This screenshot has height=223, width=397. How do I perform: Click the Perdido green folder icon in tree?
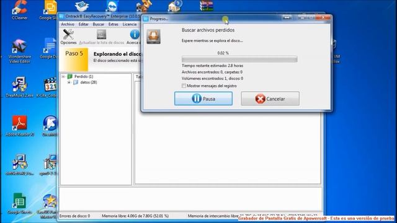[x=70, y=76]
